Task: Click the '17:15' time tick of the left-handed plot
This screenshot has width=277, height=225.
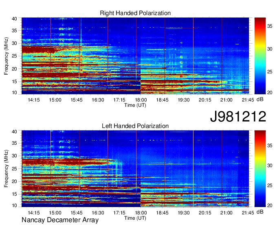Action: (x=119, y=213)
